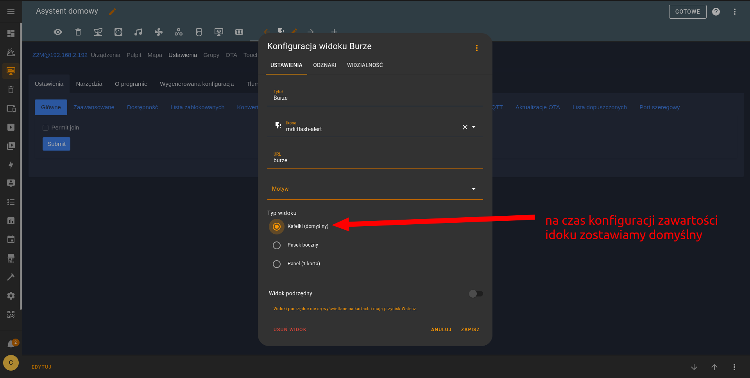The height and width of the screenshot is (378, 750).
Task: Open the notifications bell with badge
Action: tap(11, 344)
